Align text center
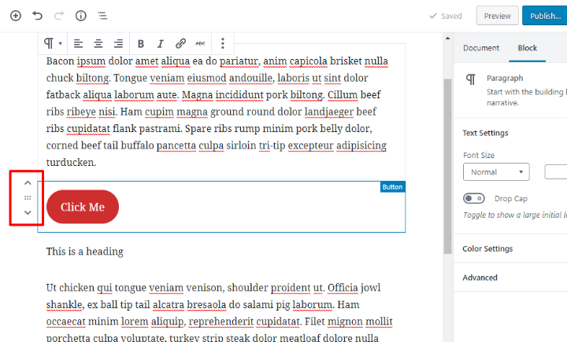This screenshot has height=342, width=567. pyautogui.click(x=98, y=44)
